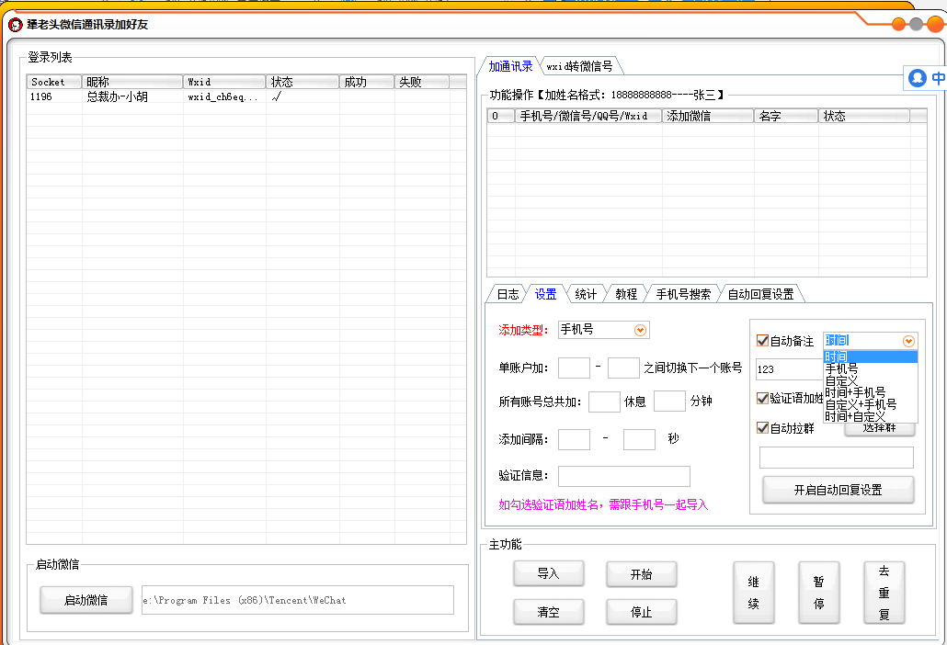
Task: Click the 所有账号总共加 field
Action: click(604, 402)
